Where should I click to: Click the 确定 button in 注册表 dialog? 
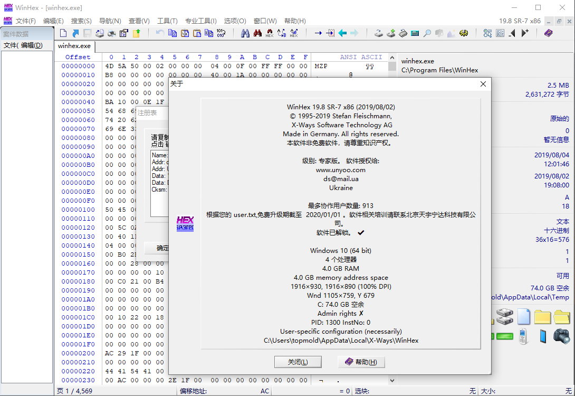[x=157, y=248]
